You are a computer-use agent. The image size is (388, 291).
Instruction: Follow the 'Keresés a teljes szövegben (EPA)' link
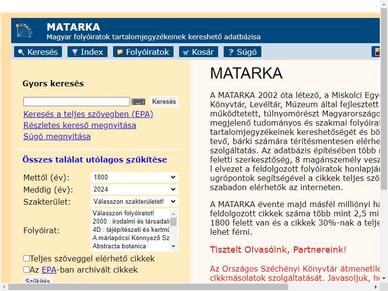coord(88,114)
